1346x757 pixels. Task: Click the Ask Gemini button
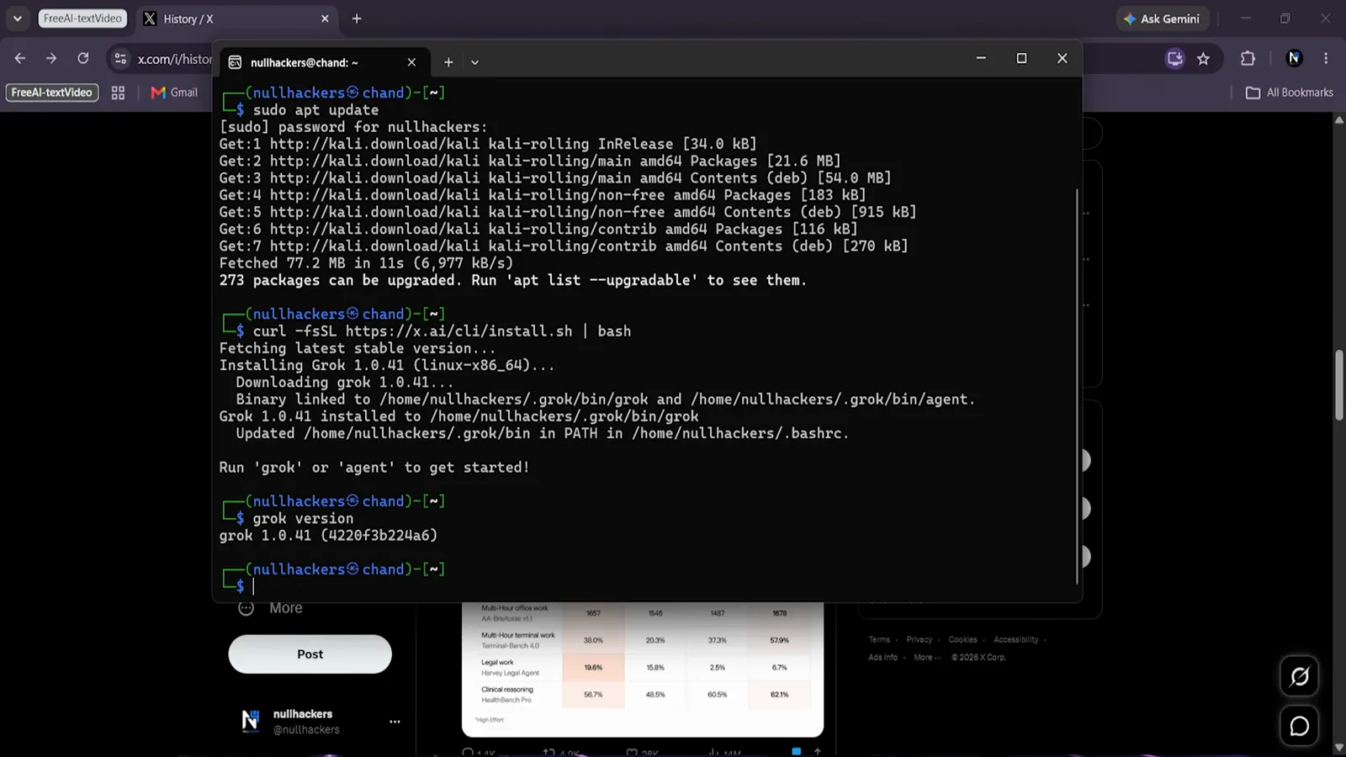(1162, 19)
